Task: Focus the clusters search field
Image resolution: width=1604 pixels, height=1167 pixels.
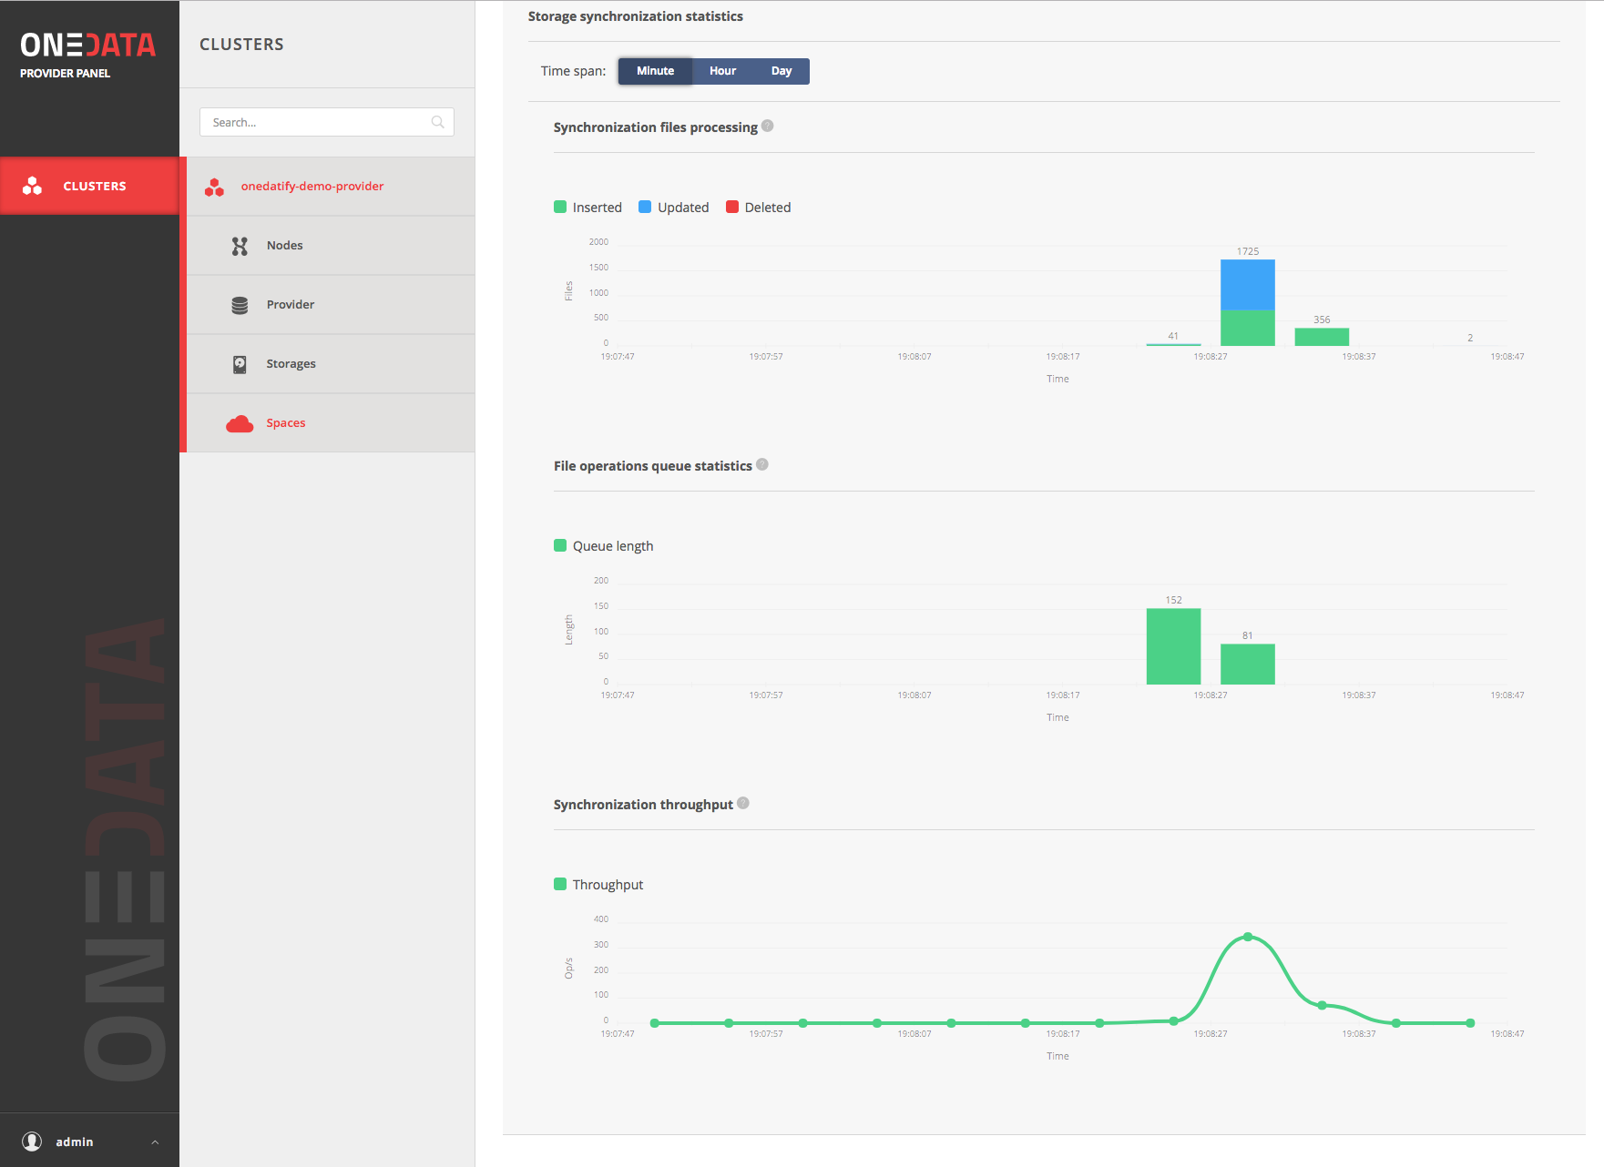Action: (314, 122)
